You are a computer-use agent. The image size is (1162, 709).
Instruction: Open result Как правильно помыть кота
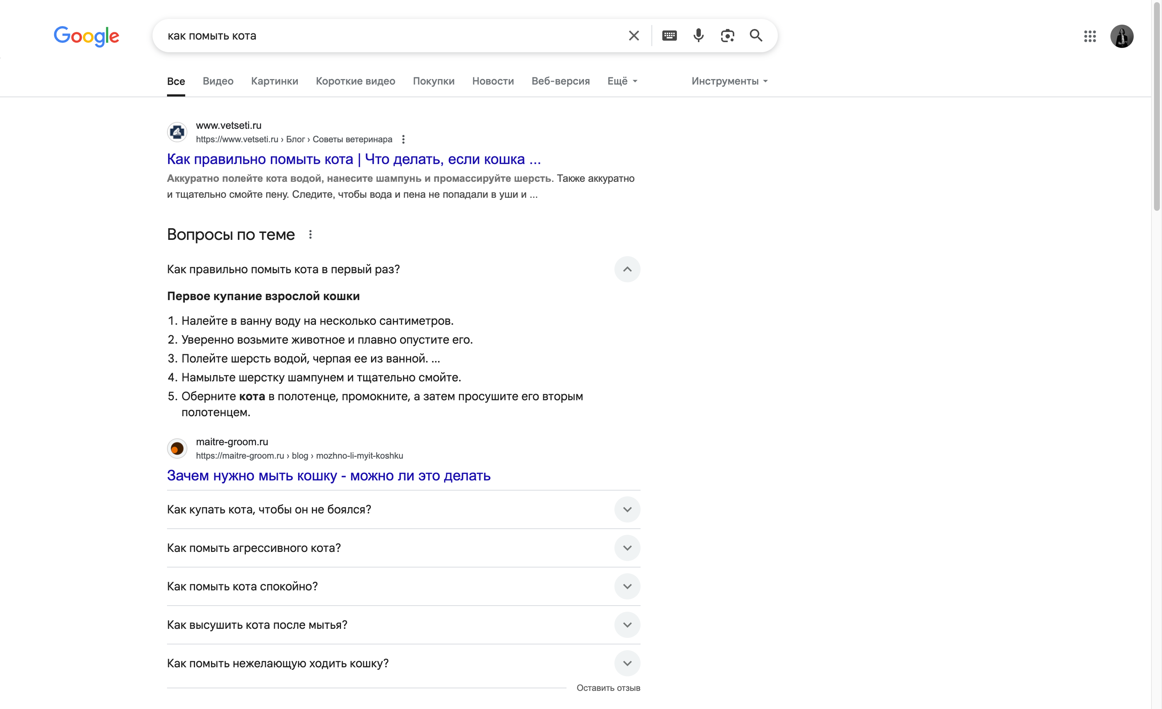[354, 159]
